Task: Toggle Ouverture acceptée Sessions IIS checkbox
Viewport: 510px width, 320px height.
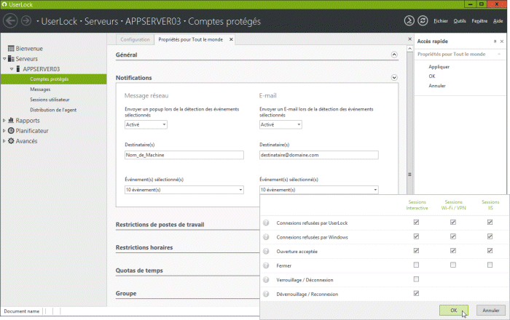Action: [490, 251]
